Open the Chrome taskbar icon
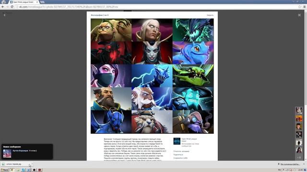307x172 pixels. click(12, 170)
